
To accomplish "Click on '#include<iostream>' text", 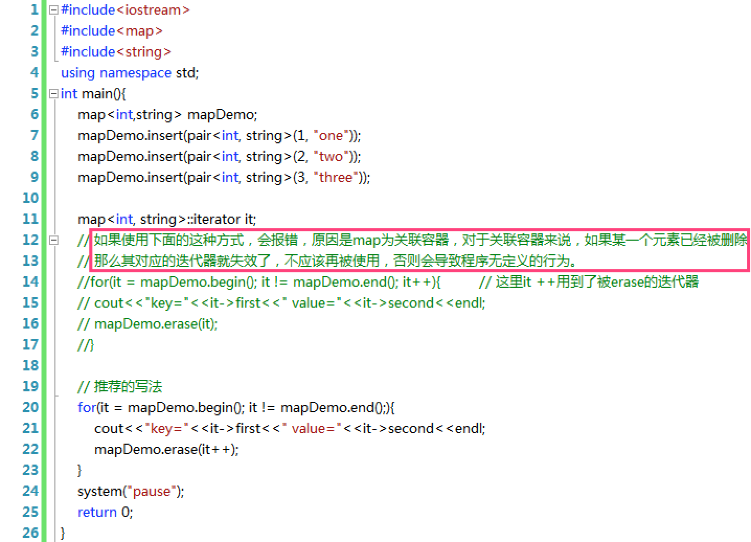I will [x=126, y=10].
